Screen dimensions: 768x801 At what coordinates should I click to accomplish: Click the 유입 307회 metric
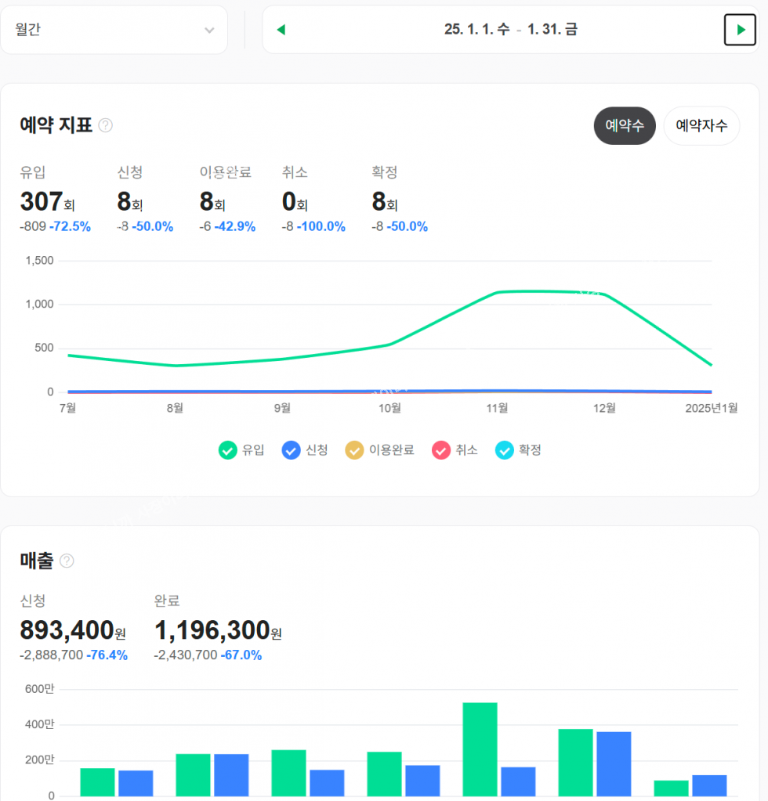(x=48, y=202)
